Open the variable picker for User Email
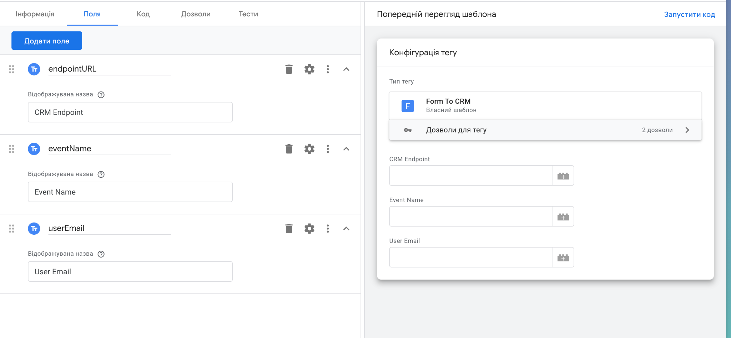731x338 pixels. (x=563, y=257)
